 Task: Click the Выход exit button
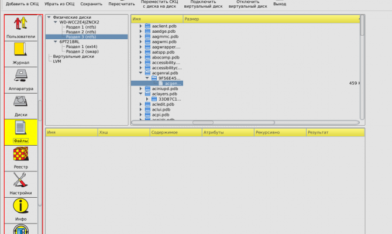tap(280, 4)
